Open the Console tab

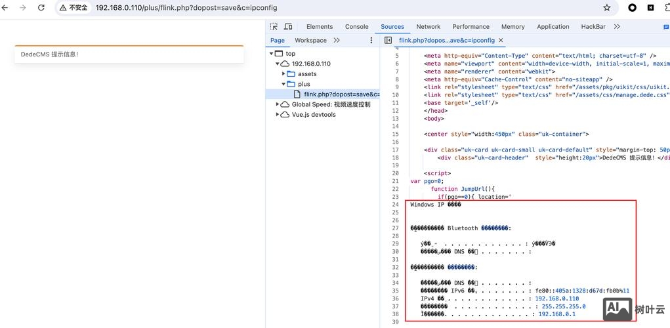(x=356, y=27)
